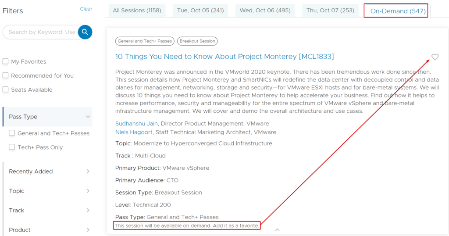449x236 pixels.
Task: Open the Wed, Oct 06 tab
Action: point(265,11)
